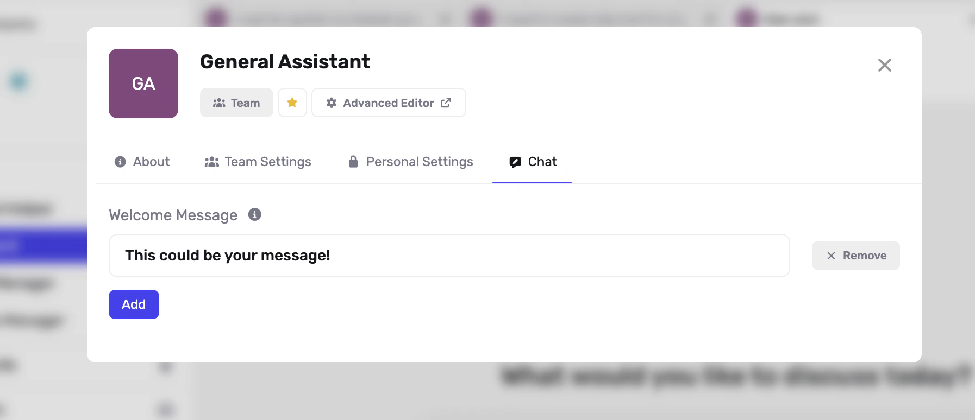Click the people icon on Team Settings
This screenshot has height=420, width=975.
[x=211, y=161]
